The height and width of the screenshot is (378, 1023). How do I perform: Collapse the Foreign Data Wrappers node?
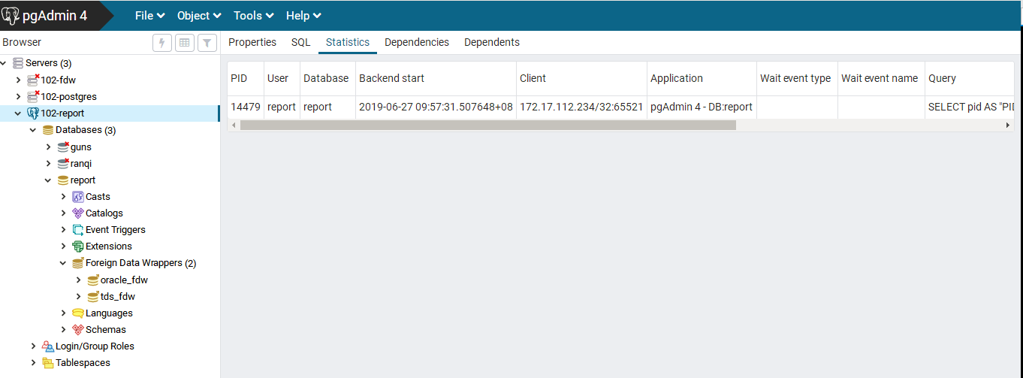tap(64, 263)
